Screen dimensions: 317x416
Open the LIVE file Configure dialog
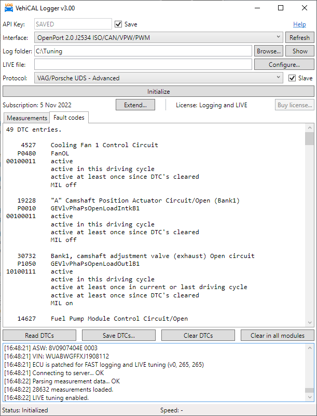click(x=284, y=65)
